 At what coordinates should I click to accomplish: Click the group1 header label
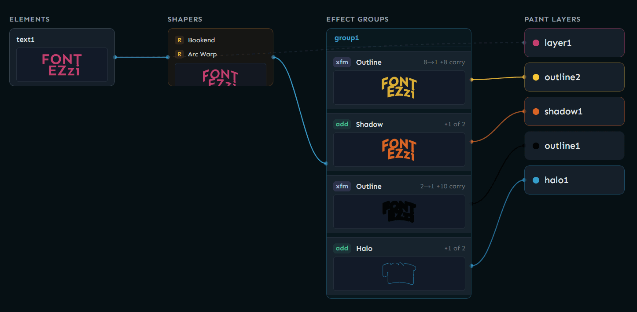point(346,38)
